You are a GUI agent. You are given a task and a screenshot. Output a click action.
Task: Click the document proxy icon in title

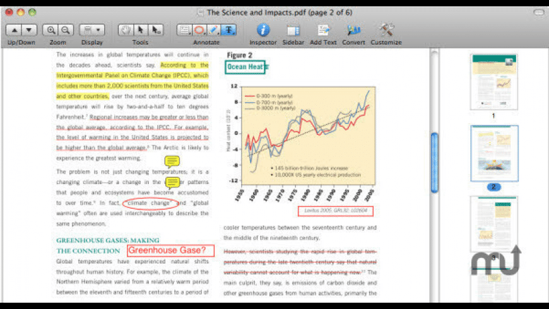(200, 13)
